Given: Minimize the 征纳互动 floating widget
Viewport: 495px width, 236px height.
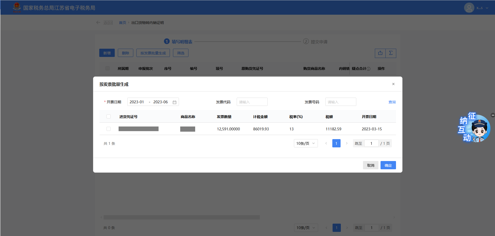Looking at the screenshot, I should pos(493,115).
